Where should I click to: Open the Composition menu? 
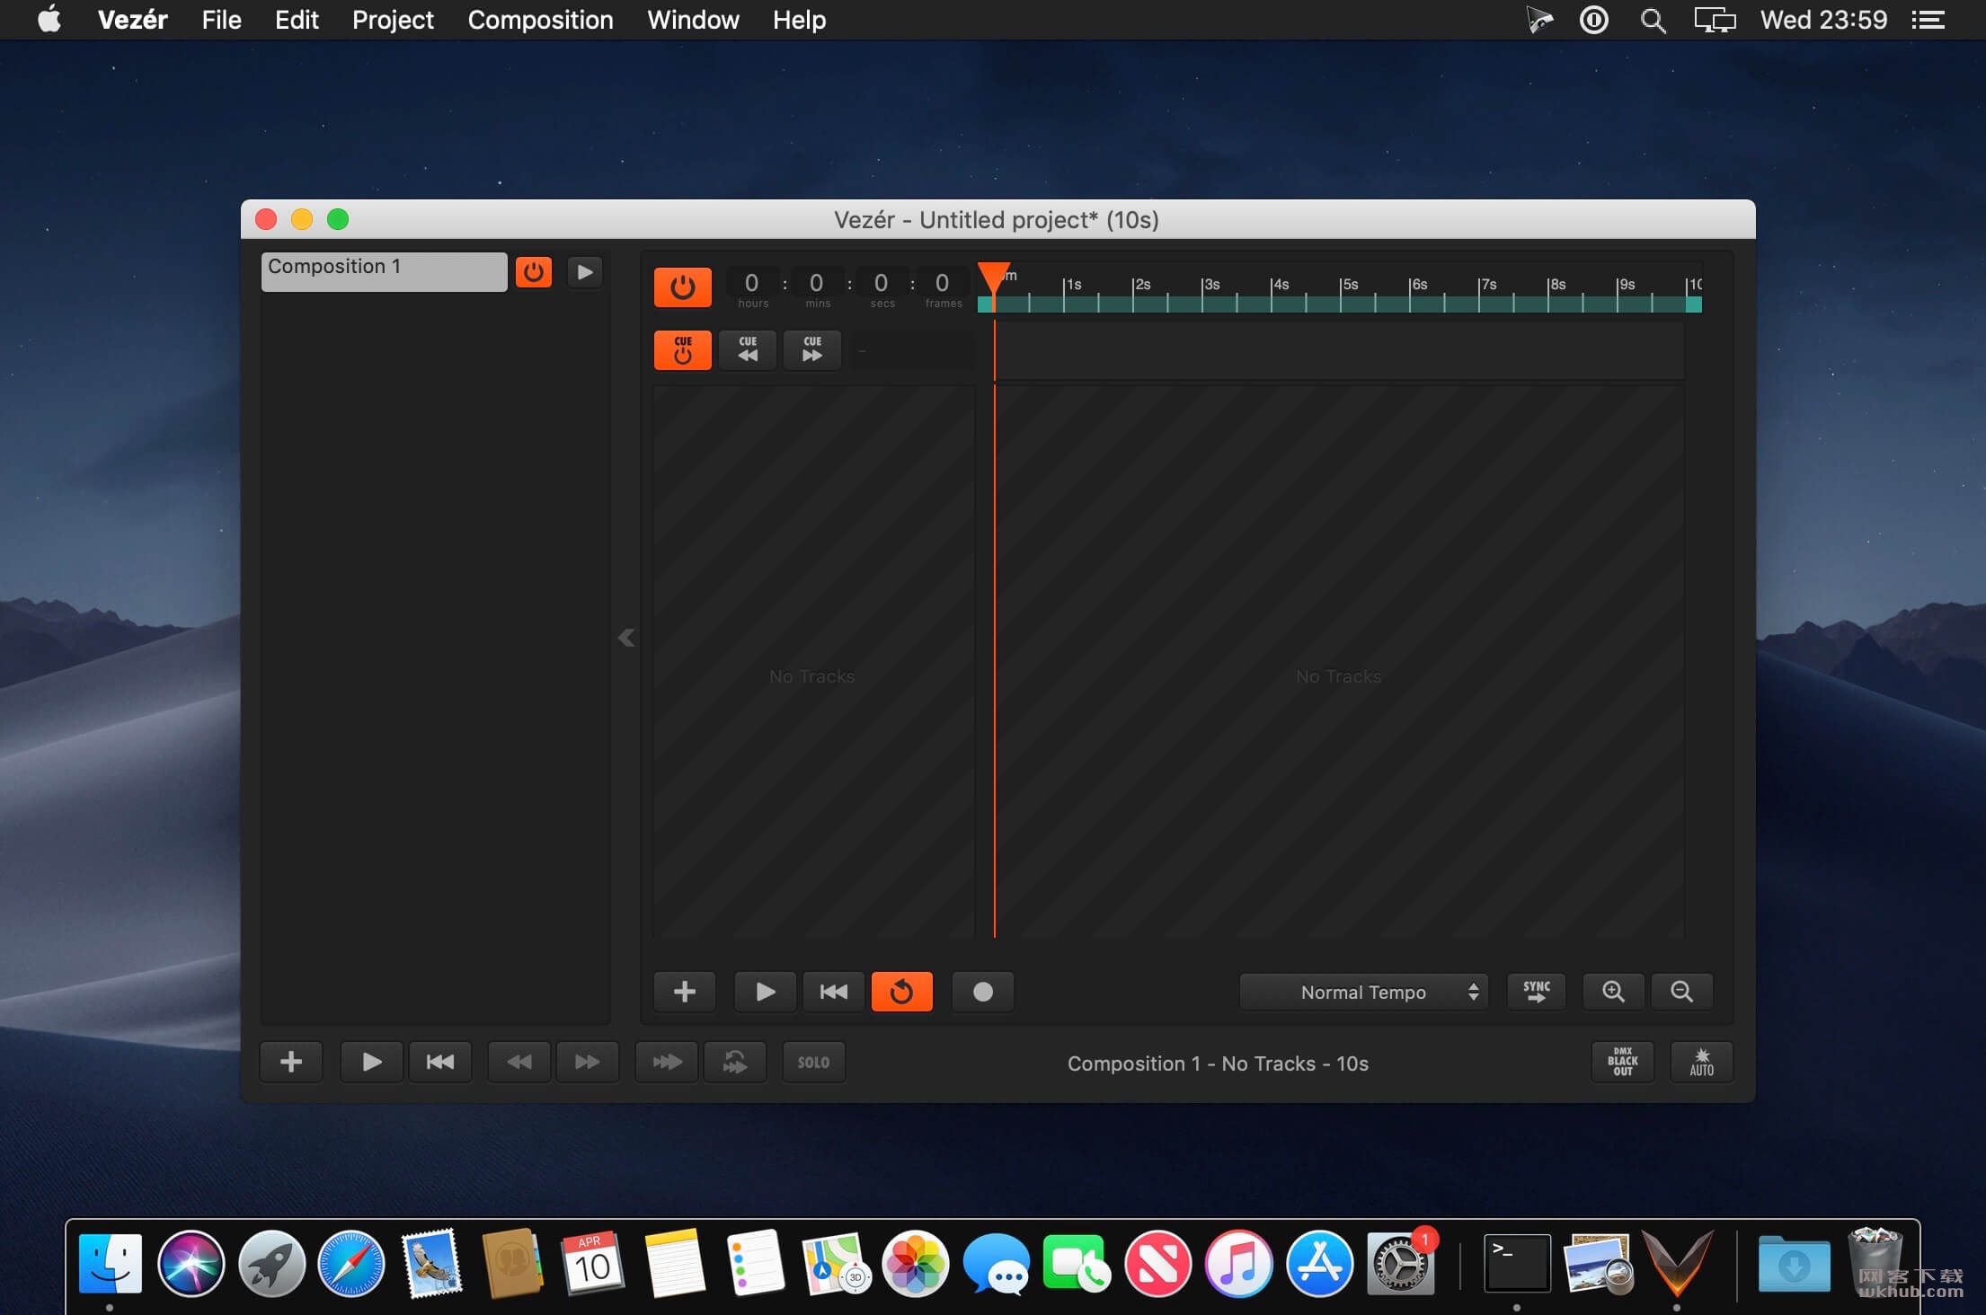pos(541,20)
